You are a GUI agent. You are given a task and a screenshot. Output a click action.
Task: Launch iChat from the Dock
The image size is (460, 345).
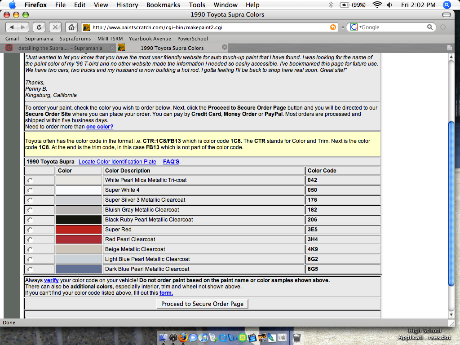pyautogui.click(x=193, y=338)
